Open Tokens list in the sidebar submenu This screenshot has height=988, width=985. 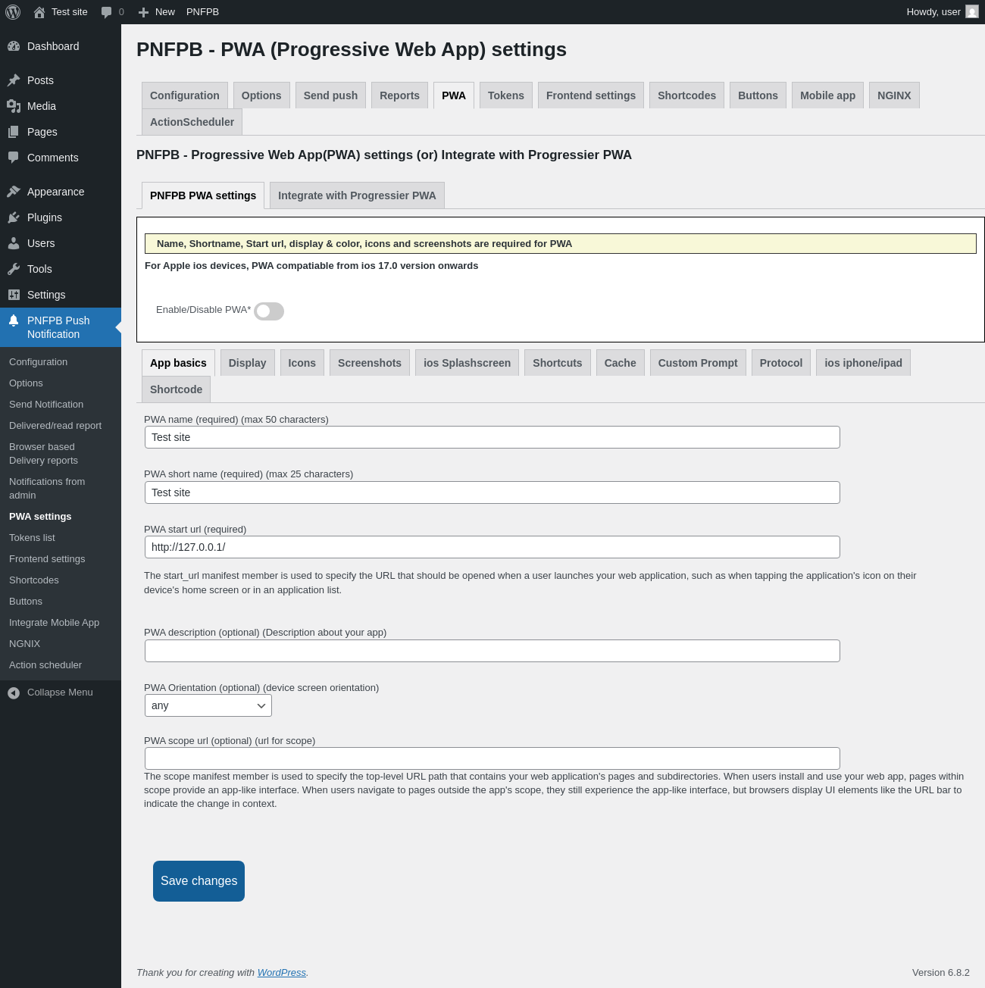32,538
